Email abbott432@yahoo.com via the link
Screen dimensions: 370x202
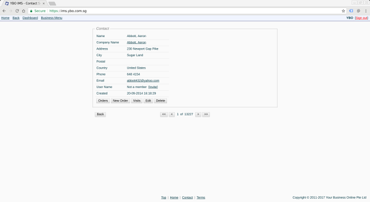click(x=143, y=80)
